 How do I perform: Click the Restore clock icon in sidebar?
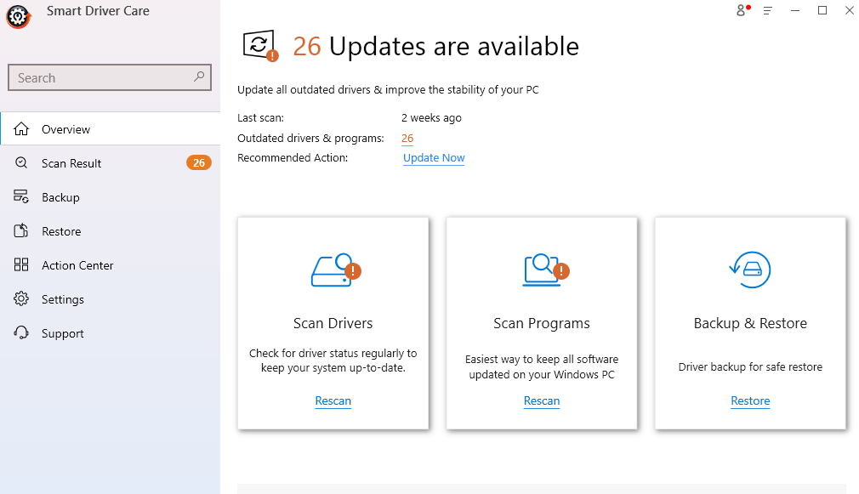(x=23, y=230)
